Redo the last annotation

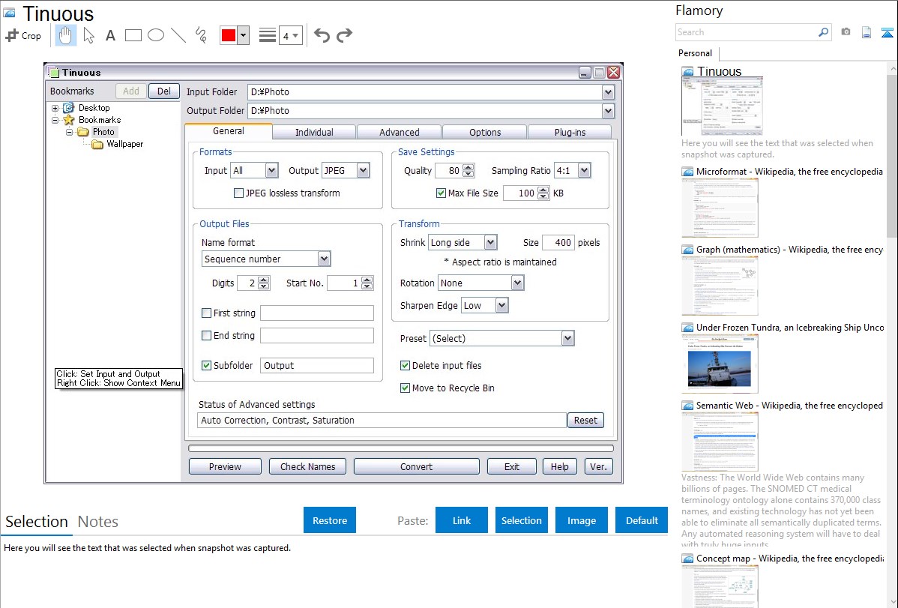tap(344, 35)
